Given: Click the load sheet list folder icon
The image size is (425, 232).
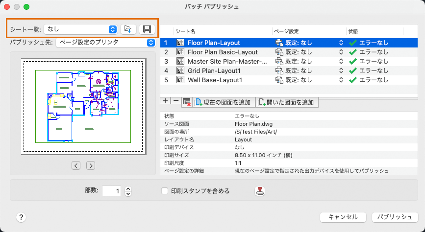Looking at the screenshot, I should [x=128, y=29].
